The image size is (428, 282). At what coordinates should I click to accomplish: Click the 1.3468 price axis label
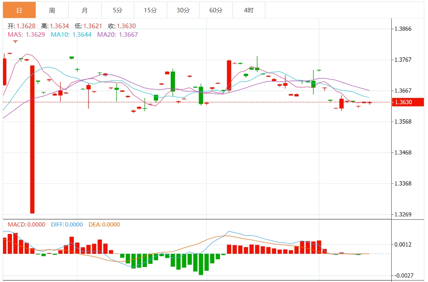403,153
